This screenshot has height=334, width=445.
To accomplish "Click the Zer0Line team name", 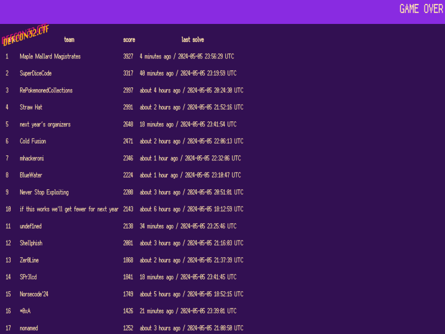I will coord(29,260).
